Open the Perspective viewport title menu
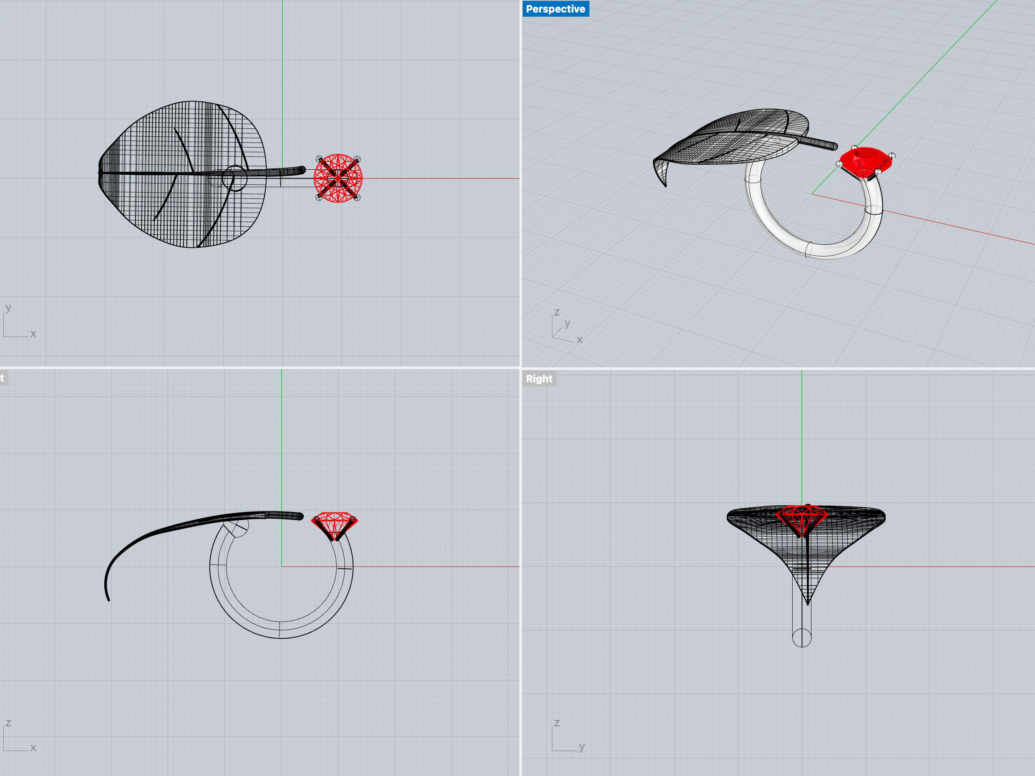Screen dimensions: 1035x776 [x=555, y=9]
